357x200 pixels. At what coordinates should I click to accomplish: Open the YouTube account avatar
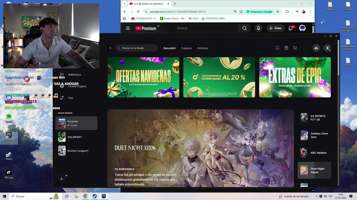coord(302,28)
